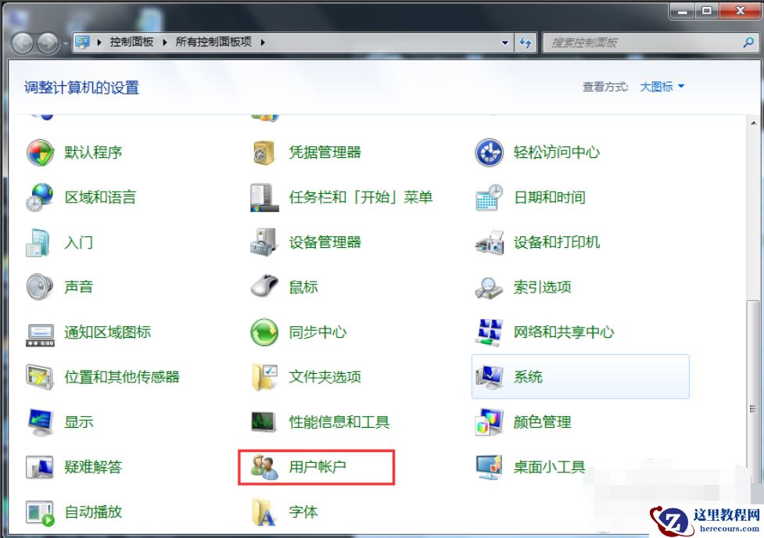Expand the address bar history dropdown
764x538 pixels.
506,43
